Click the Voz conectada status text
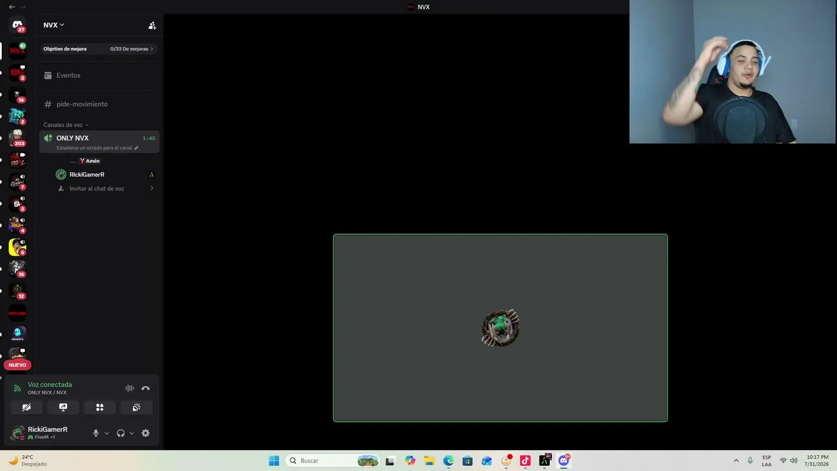The image size is (837, 471). 50,385
